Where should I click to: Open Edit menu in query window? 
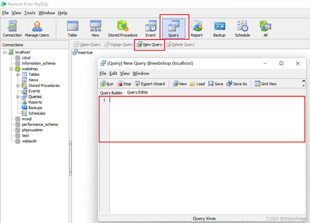[x=113, y=74]
